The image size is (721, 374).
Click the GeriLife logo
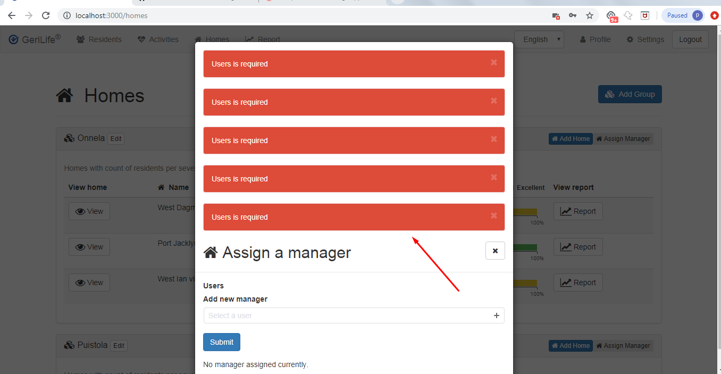[35, 39]
